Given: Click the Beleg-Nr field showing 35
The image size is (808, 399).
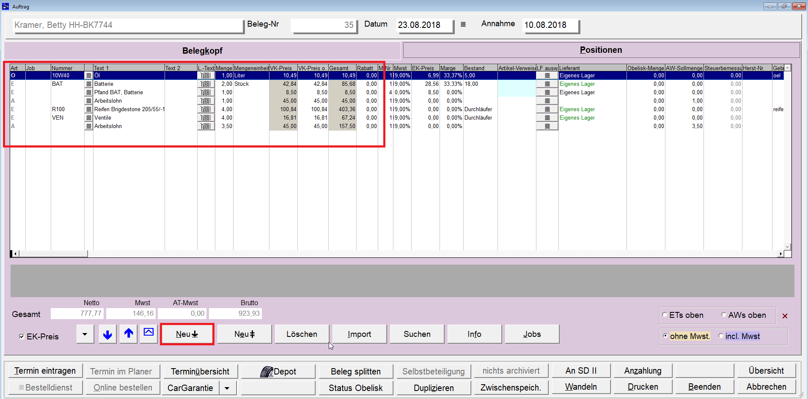Looking at the screenshot, I should 324,25.
